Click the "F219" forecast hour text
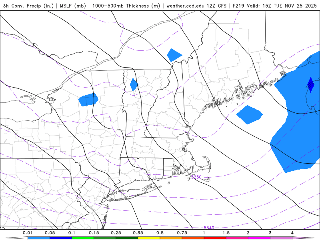This screenshot has width=320, height=240. click(238, 6)
